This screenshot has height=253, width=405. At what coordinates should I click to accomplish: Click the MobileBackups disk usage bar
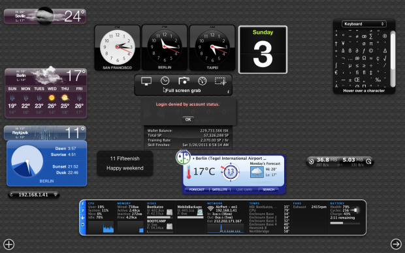(190, 217)
